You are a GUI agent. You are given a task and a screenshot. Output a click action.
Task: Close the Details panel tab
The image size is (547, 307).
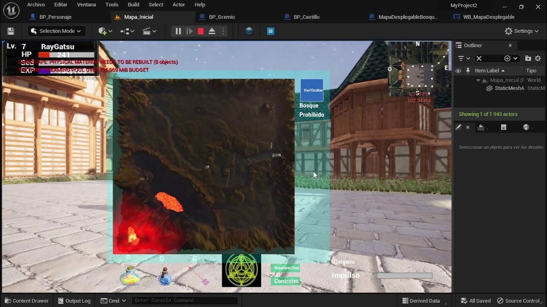click(x=468, y=127)
